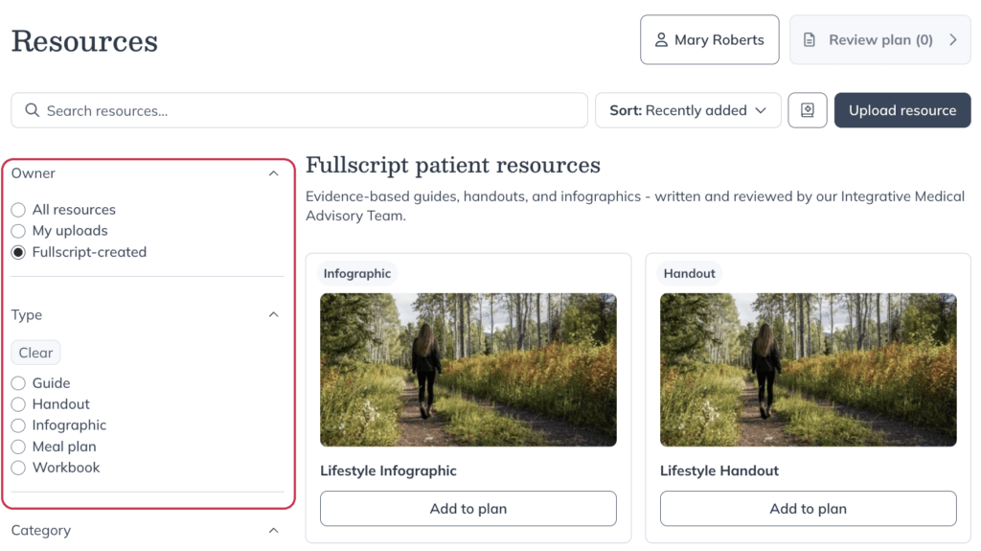Collapse the Type filter section
Viewport: 981px width, 551px height.
coord(273,314)
